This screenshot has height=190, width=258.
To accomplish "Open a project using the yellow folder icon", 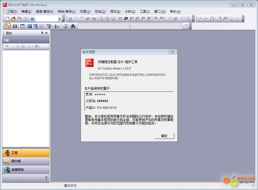I will 13,19.
